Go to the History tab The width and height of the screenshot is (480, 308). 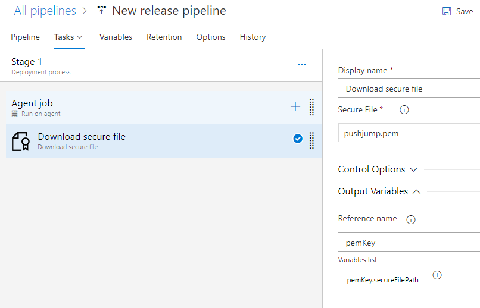253,37
